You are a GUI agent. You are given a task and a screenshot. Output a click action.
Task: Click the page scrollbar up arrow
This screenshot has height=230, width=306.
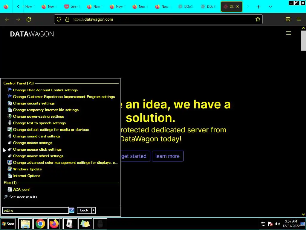click(x=303, y=28)
